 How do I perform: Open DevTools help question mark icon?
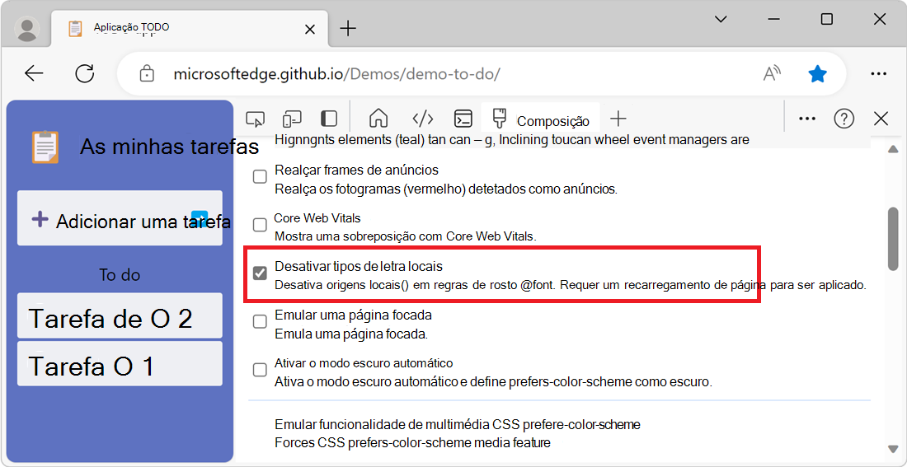[x=844, y=119]
